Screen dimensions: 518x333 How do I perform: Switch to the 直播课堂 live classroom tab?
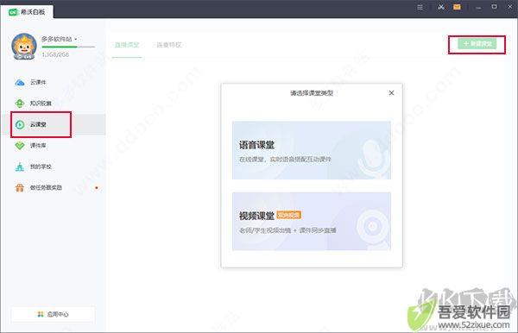point(127,45)
